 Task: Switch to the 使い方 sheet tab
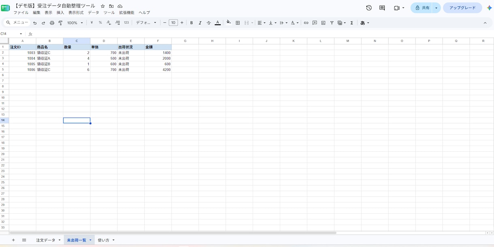[104, 240]
